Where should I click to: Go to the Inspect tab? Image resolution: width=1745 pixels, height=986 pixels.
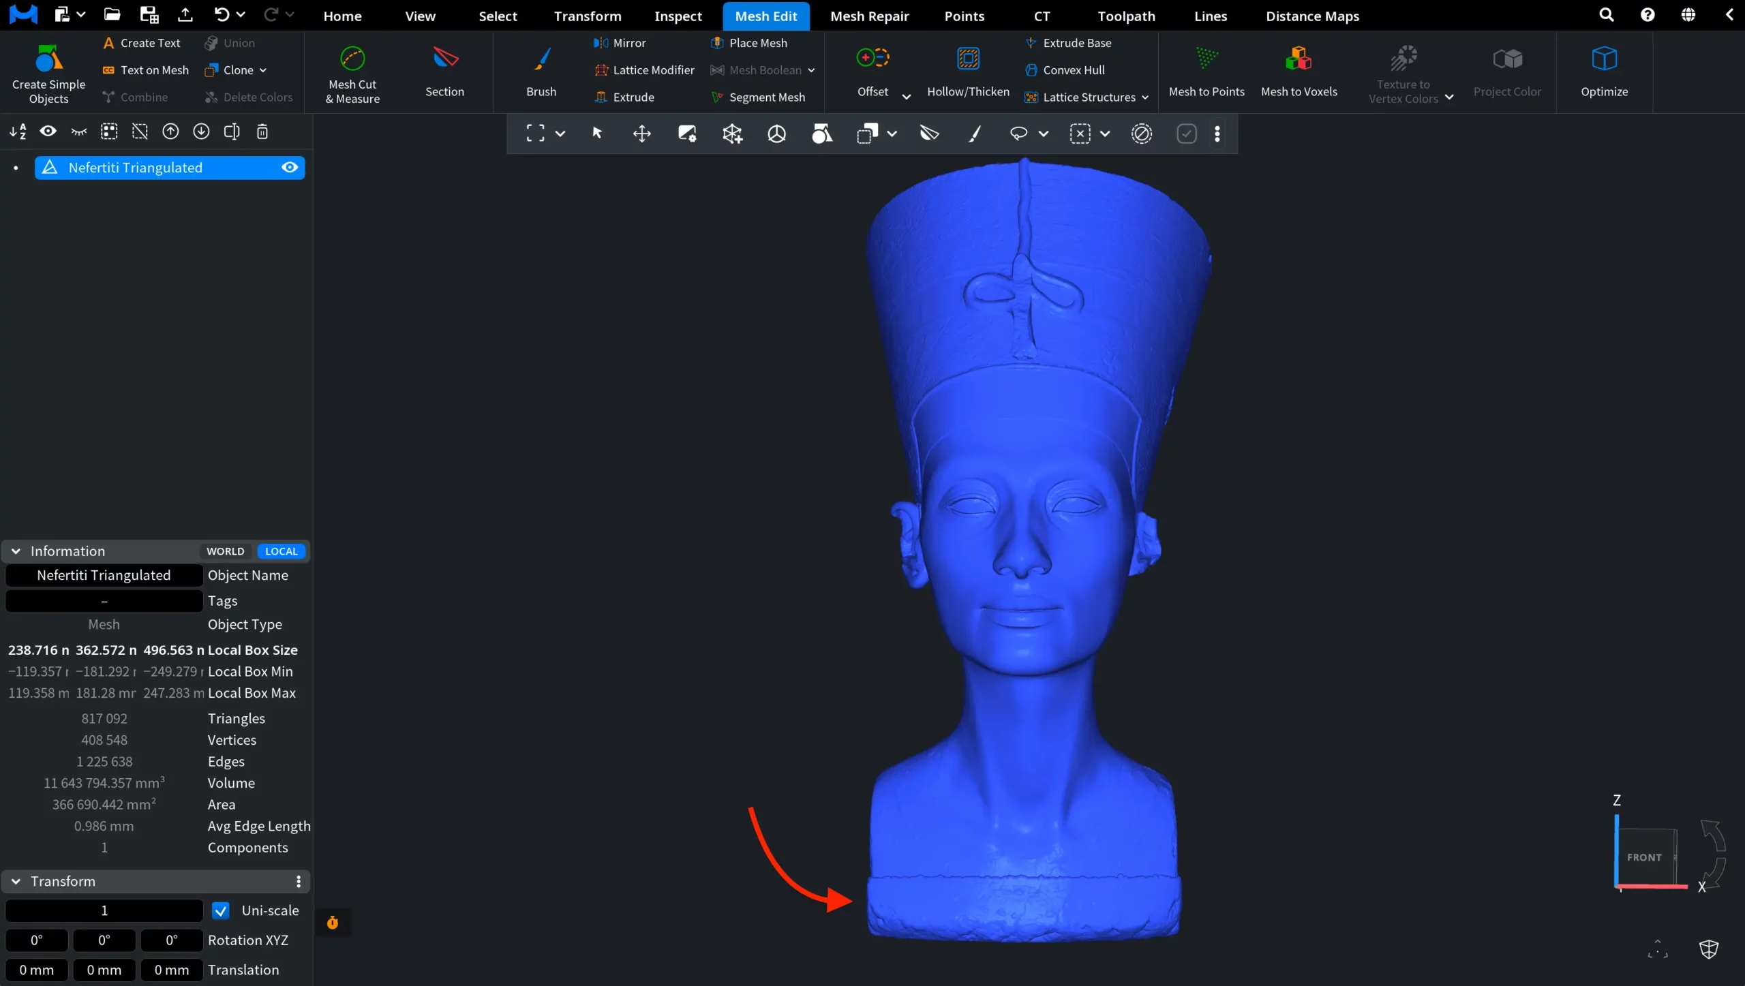click(x=678, y=16)
